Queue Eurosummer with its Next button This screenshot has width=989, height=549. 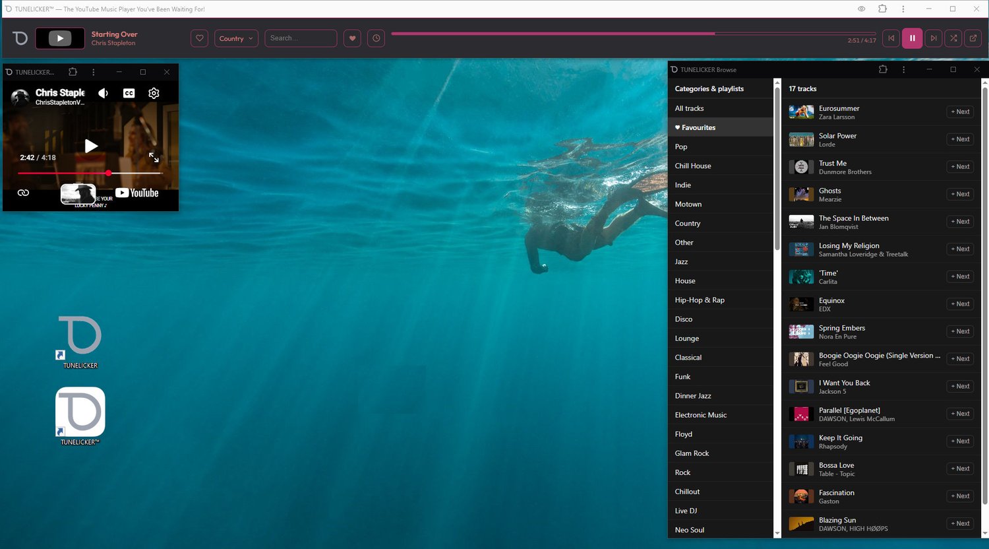960,112
